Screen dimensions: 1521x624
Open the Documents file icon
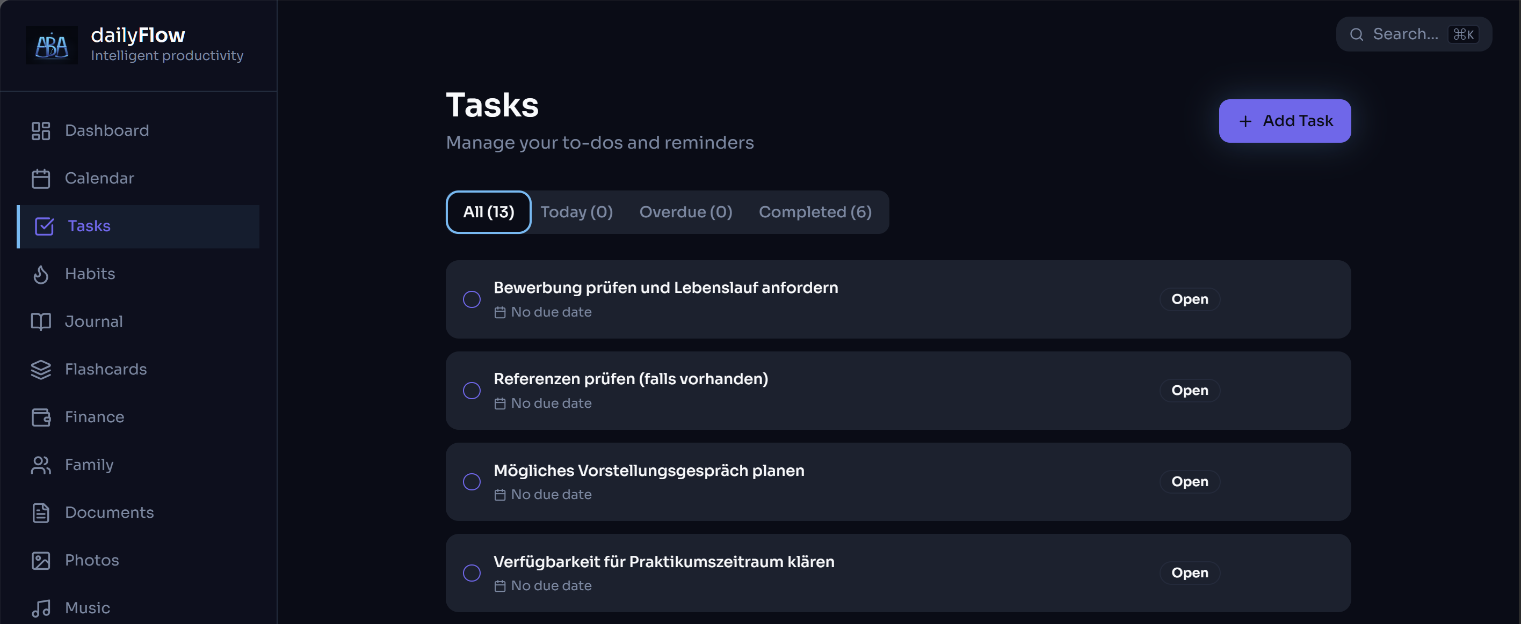(41, 513)
